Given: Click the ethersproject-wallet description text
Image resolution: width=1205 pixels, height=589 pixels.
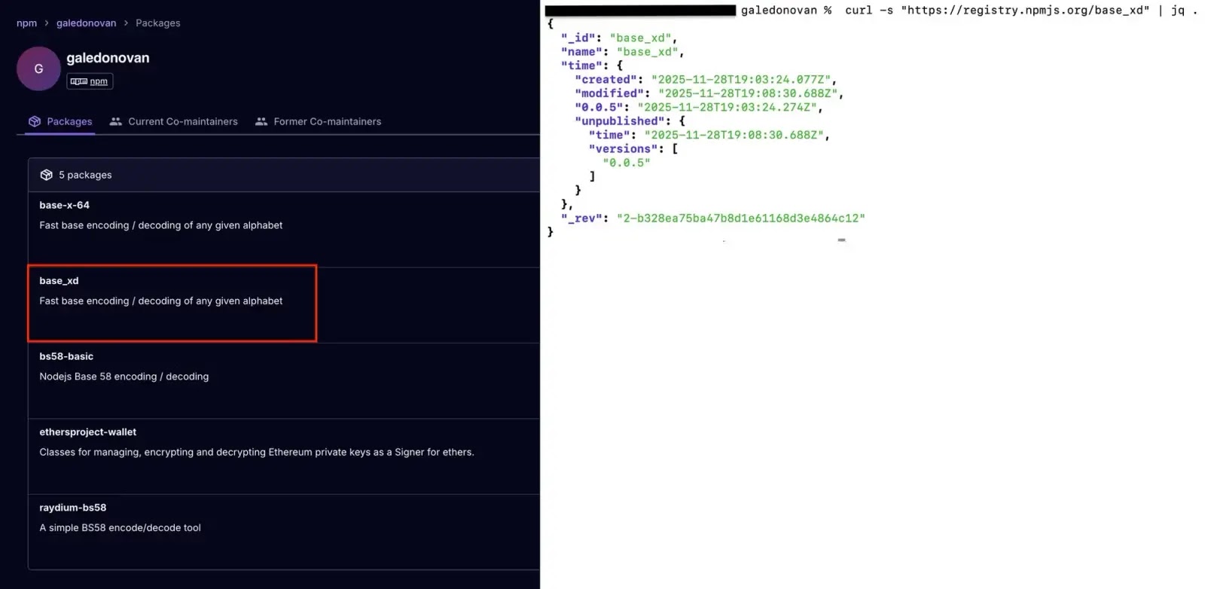Looking at the screenshot, I should [257, 452].
